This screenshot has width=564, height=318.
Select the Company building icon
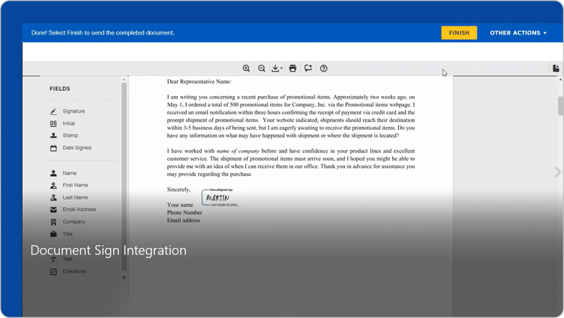point(53,222)
